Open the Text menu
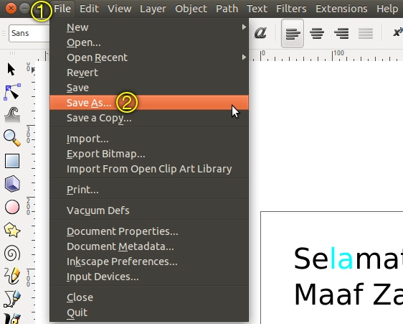This screenshot has height=324, width=403. pyautogui.click(x=257, y=9)
